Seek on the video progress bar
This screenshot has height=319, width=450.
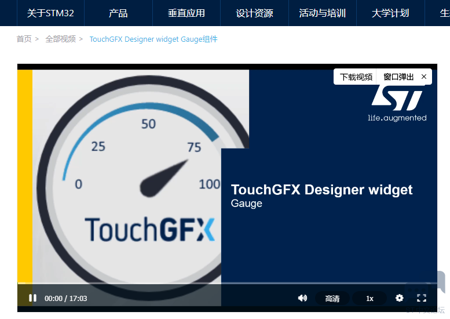227,284
